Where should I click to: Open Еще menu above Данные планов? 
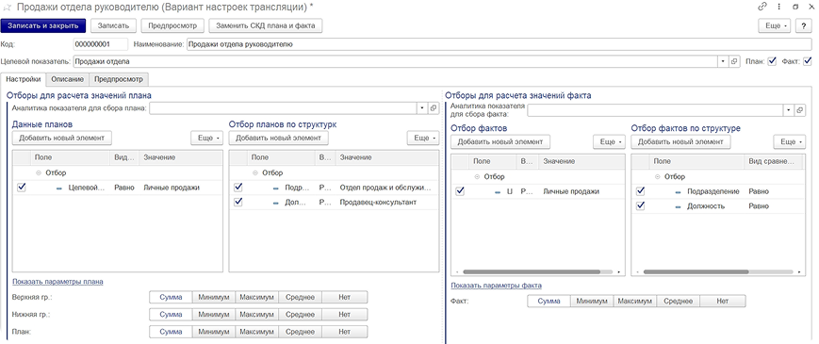(206, 138)
